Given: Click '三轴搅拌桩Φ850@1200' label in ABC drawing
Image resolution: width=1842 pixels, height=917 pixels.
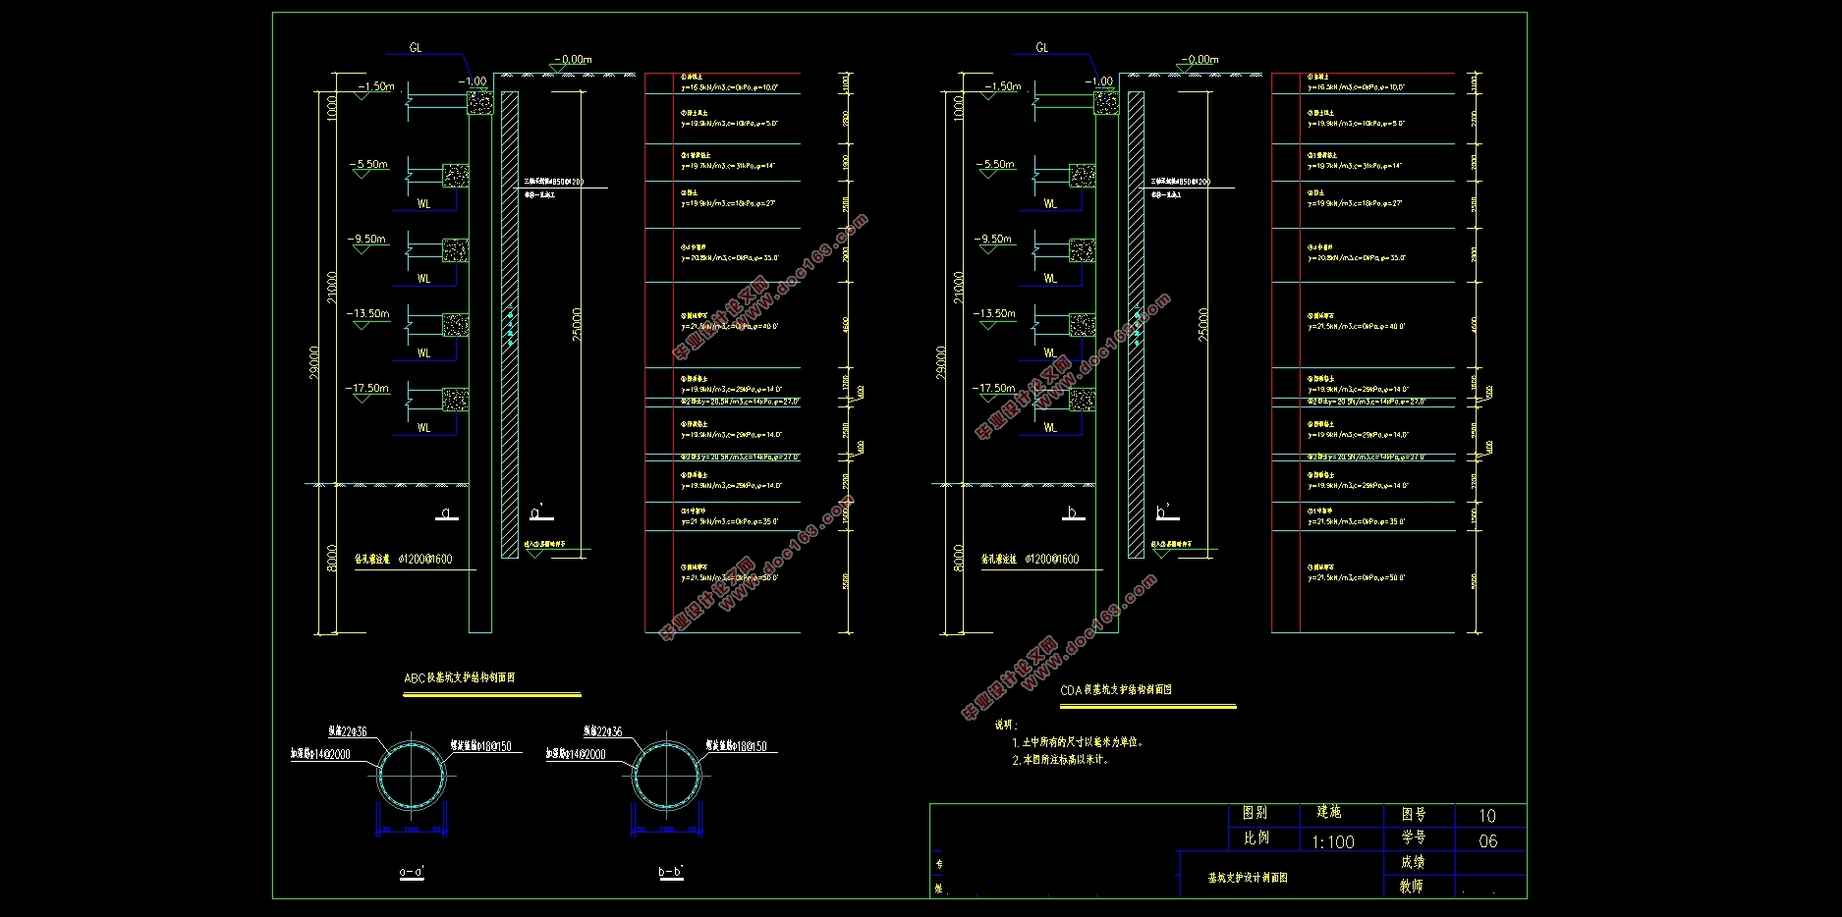Looking at the screenshot, I should 554,182.
